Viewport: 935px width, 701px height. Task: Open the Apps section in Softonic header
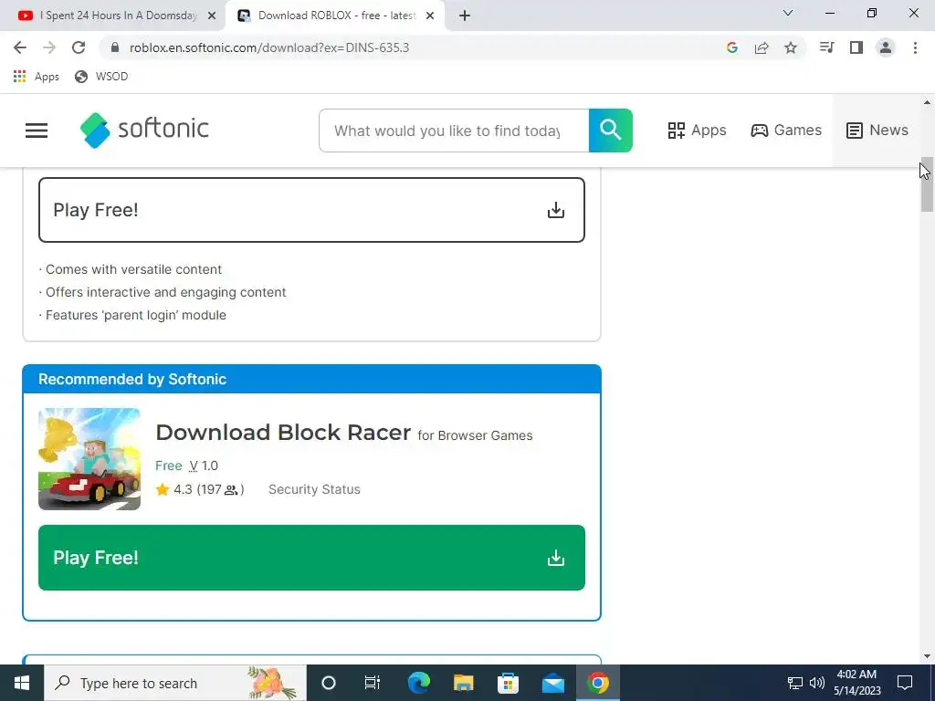click(x=697, y=130)
